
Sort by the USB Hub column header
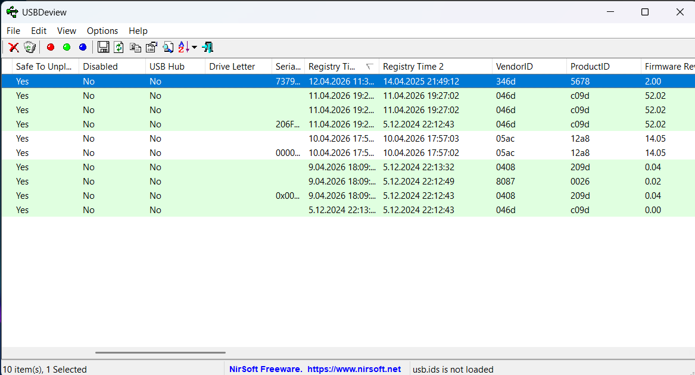pyautogui.click(x=176, y=67)
